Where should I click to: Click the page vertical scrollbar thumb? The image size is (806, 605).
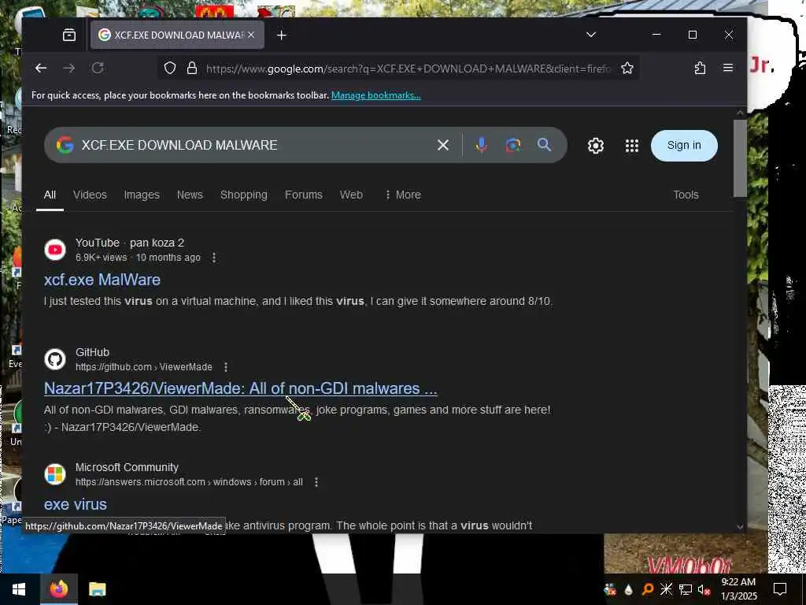point(740,158)
